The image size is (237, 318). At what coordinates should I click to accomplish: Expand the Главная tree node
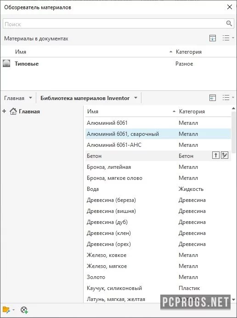[4, 111]
